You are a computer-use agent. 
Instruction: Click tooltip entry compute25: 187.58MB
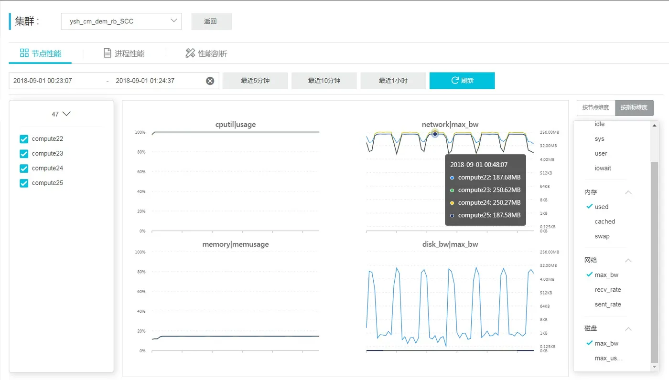click(x=485, y=215)
